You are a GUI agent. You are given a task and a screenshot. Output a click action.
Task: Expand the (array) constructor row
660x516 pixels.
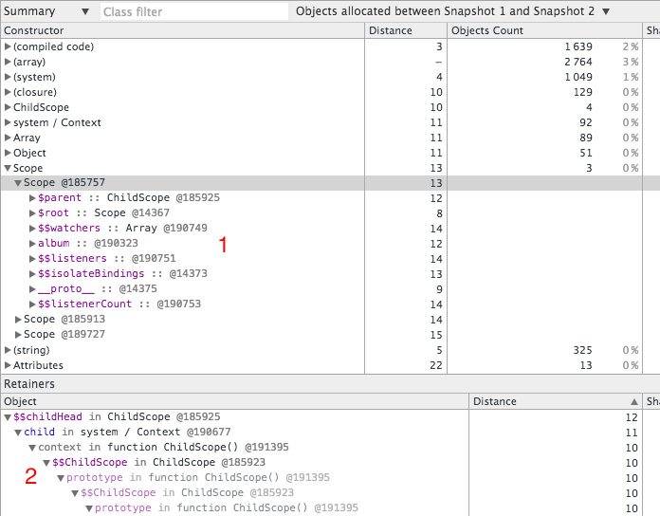pyautogui.click(x=8, y=62)
